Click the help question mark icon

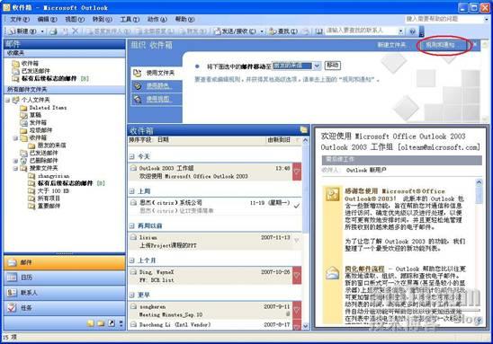pos(412,31)
